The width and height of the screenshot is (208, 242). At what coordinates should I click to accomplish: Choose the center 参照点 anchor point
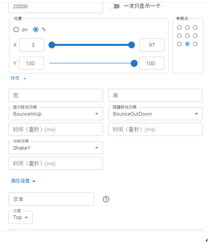(x=187, y=36)
